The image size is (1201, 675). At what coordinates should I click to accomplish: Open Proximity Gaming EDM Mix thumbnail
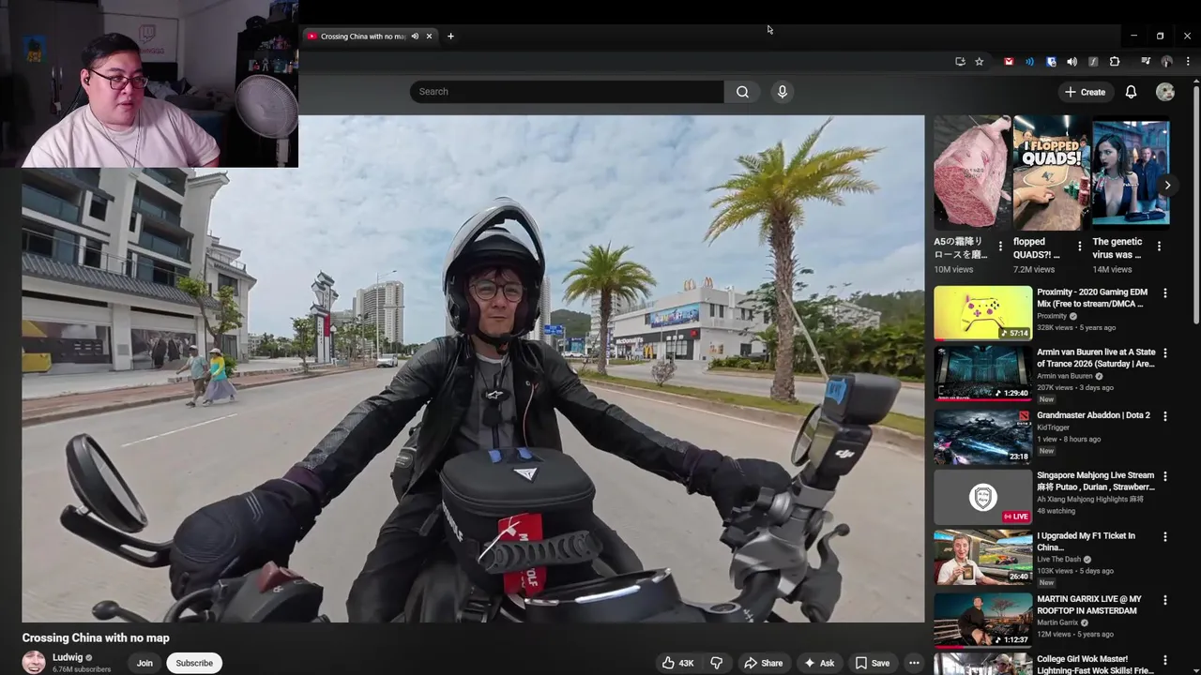click(982, 313)
